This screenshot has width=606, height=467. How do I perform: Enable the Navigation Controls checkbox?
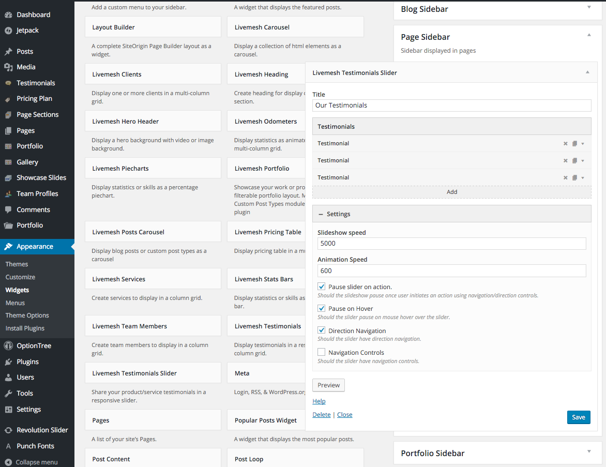click(322, 352)
